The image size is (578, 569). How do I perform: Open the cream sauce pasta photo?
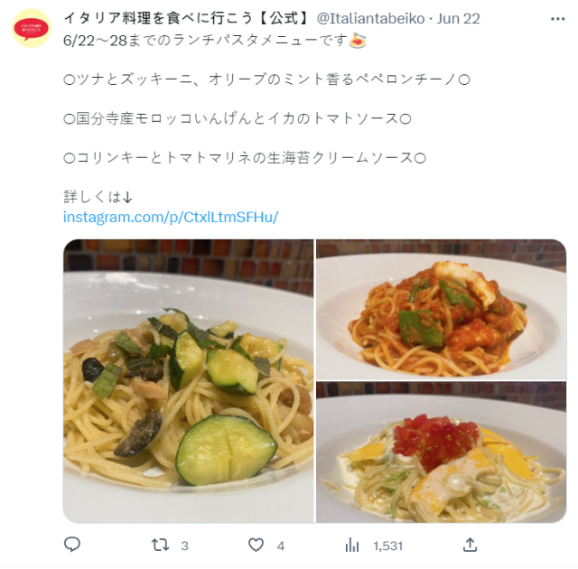pos(442,452)
